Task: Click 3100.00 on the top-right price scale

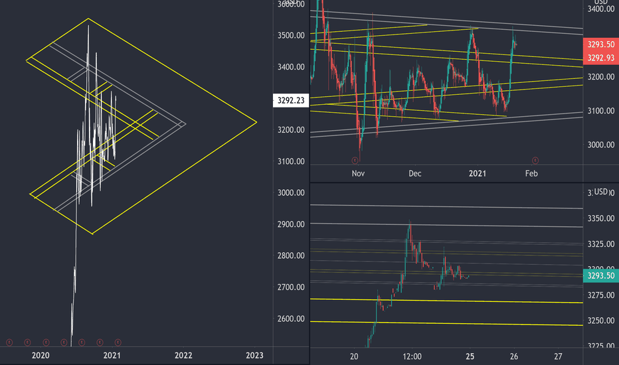Action: coord(601,111)
